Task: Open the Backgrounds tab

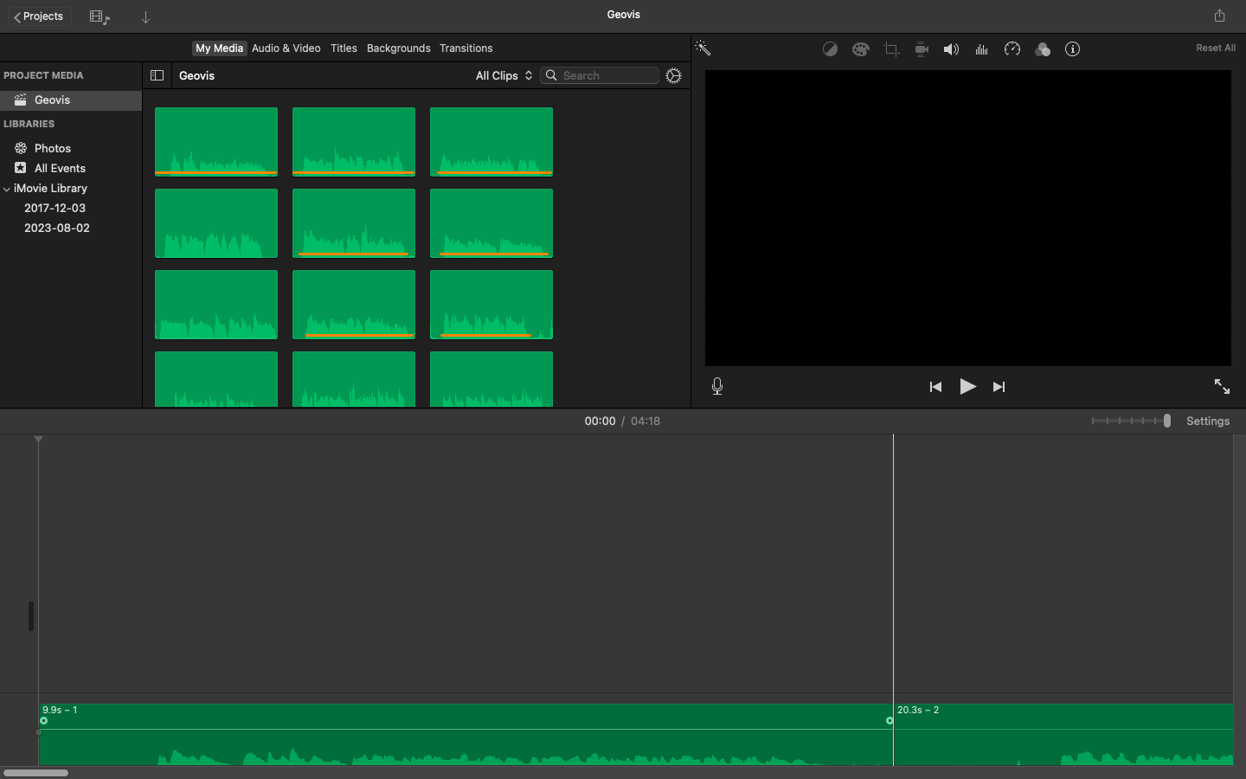Action: (399, 48)
